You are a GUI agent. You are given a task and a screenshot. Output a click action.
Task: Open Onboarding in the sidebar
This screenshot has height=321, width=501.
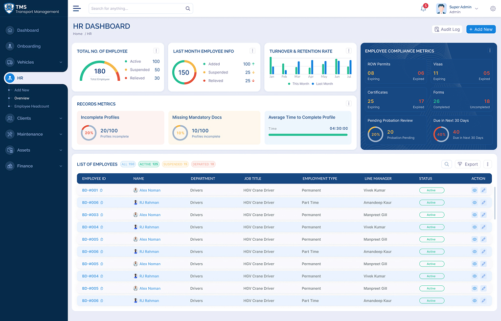click(x=28, y=46)
